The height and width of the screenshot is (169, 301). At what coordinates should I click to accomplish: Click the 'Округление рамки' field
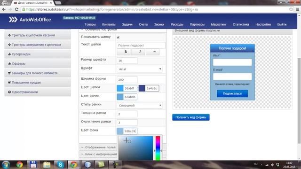[x=127, y=123]
